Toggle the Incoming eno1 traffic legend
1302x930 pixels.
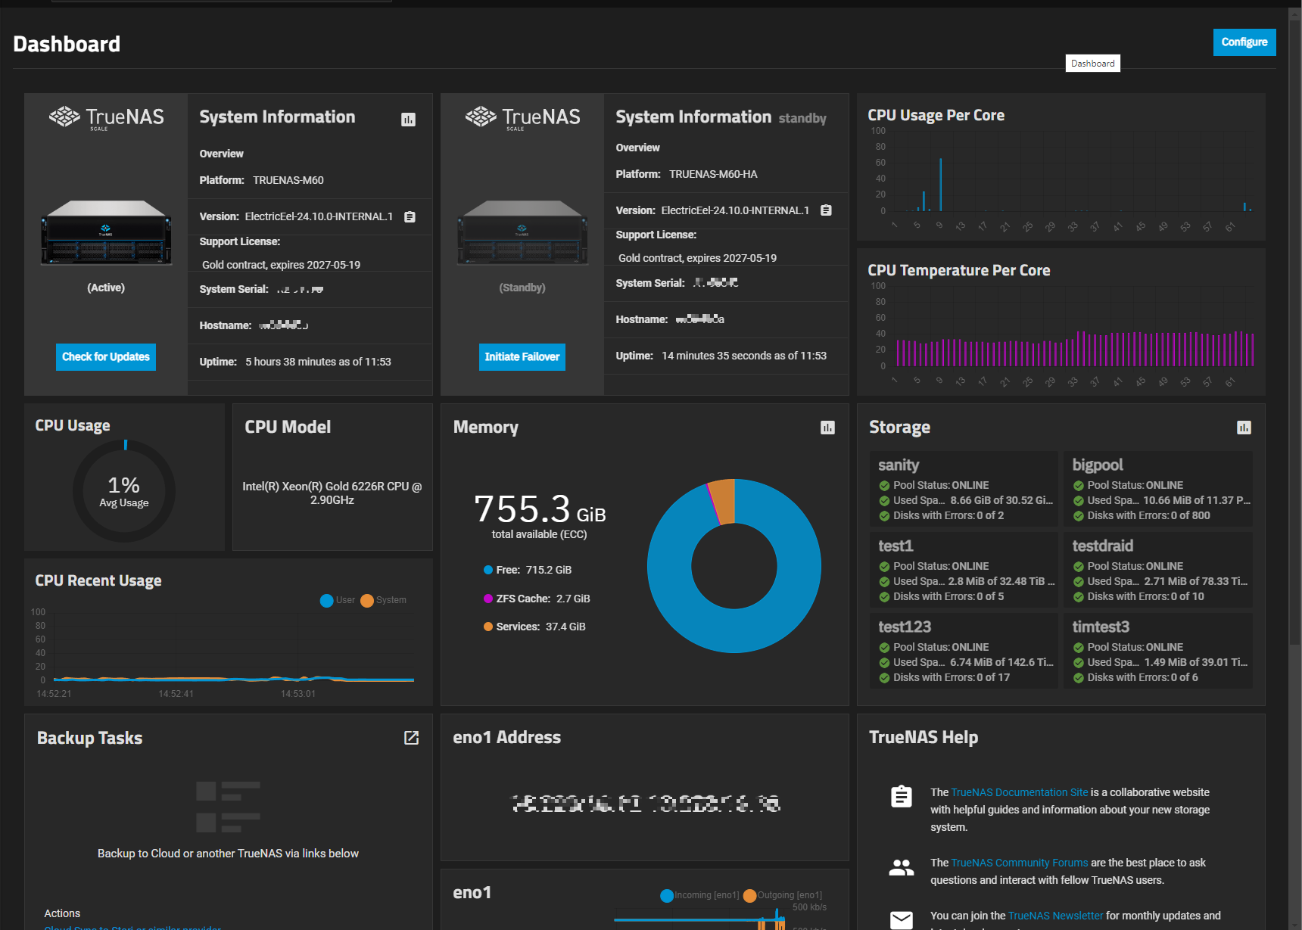coord(700,895)
